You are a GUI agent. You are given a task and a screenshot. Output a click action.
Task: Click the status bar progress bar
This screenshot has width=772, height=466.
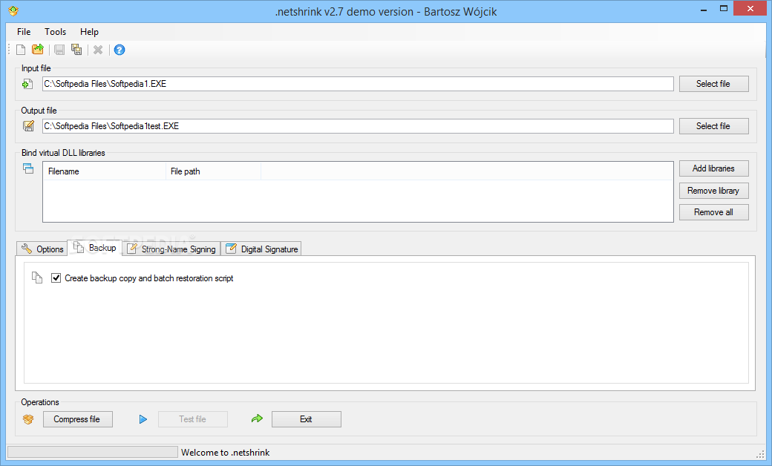pos(93,452)
